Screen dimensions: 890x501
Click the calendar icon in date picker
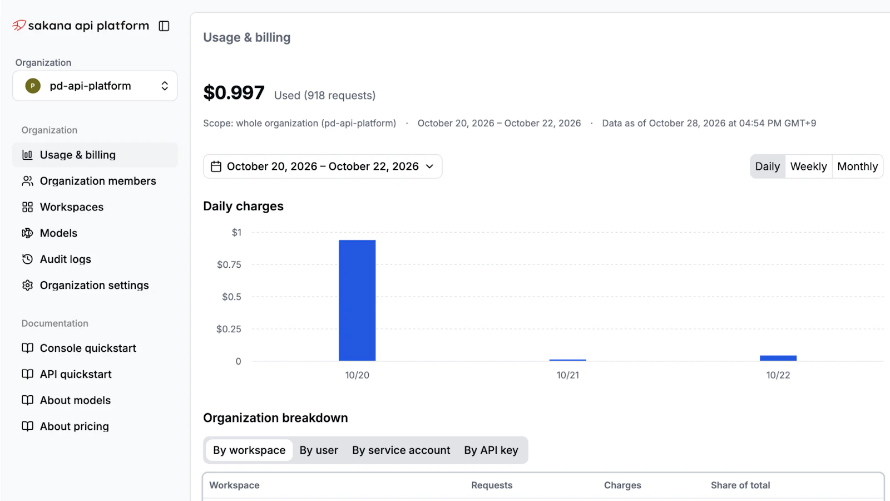(x=216, y=166)
